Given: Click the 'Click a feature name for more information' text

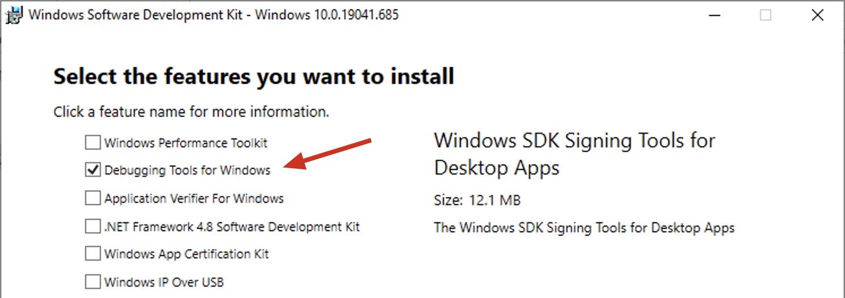Looking at the screenshot, I should 191,112.
